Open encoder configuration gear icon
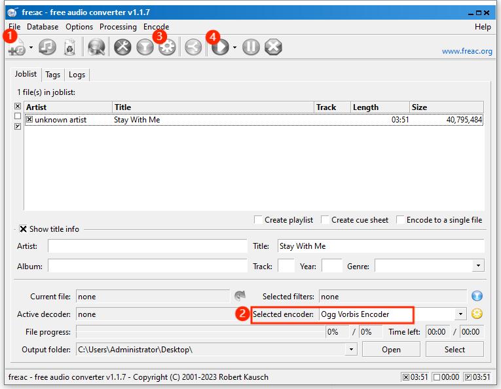This screenshot has height=389, width=501. pos(167,47)
